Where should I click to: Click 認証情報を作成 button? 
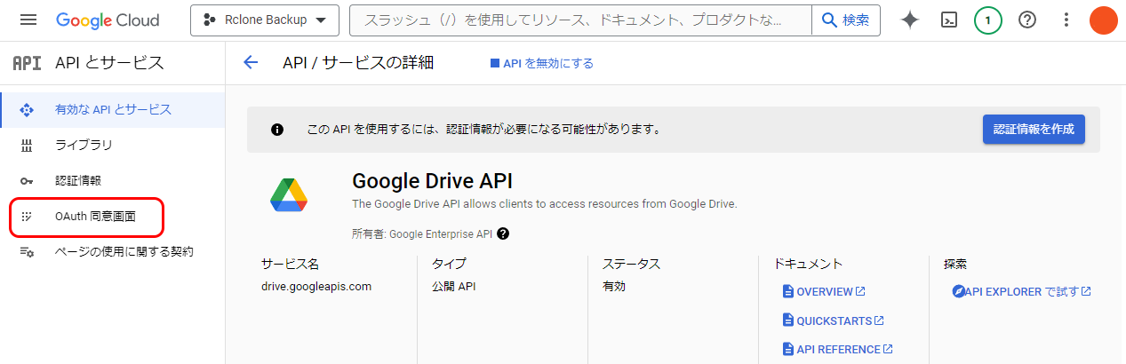[x=1034, y=129]
